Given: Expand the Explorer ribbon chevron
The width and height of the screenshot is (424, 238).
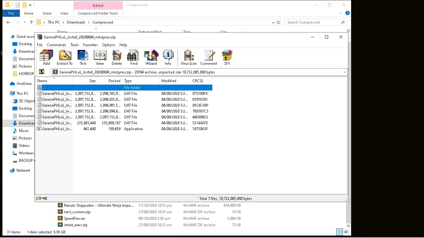Looking at the screenshot, I should (341, 13).
